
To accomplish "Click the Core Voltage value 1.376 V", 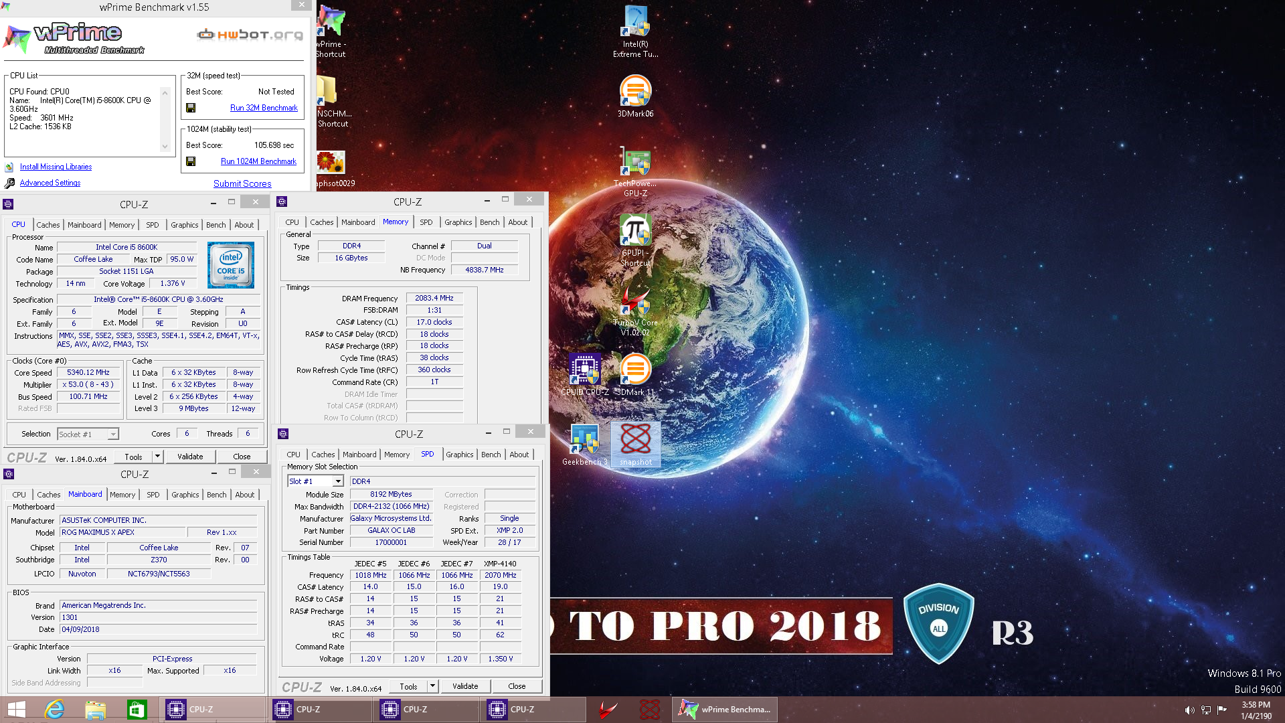I will (173, 283).
